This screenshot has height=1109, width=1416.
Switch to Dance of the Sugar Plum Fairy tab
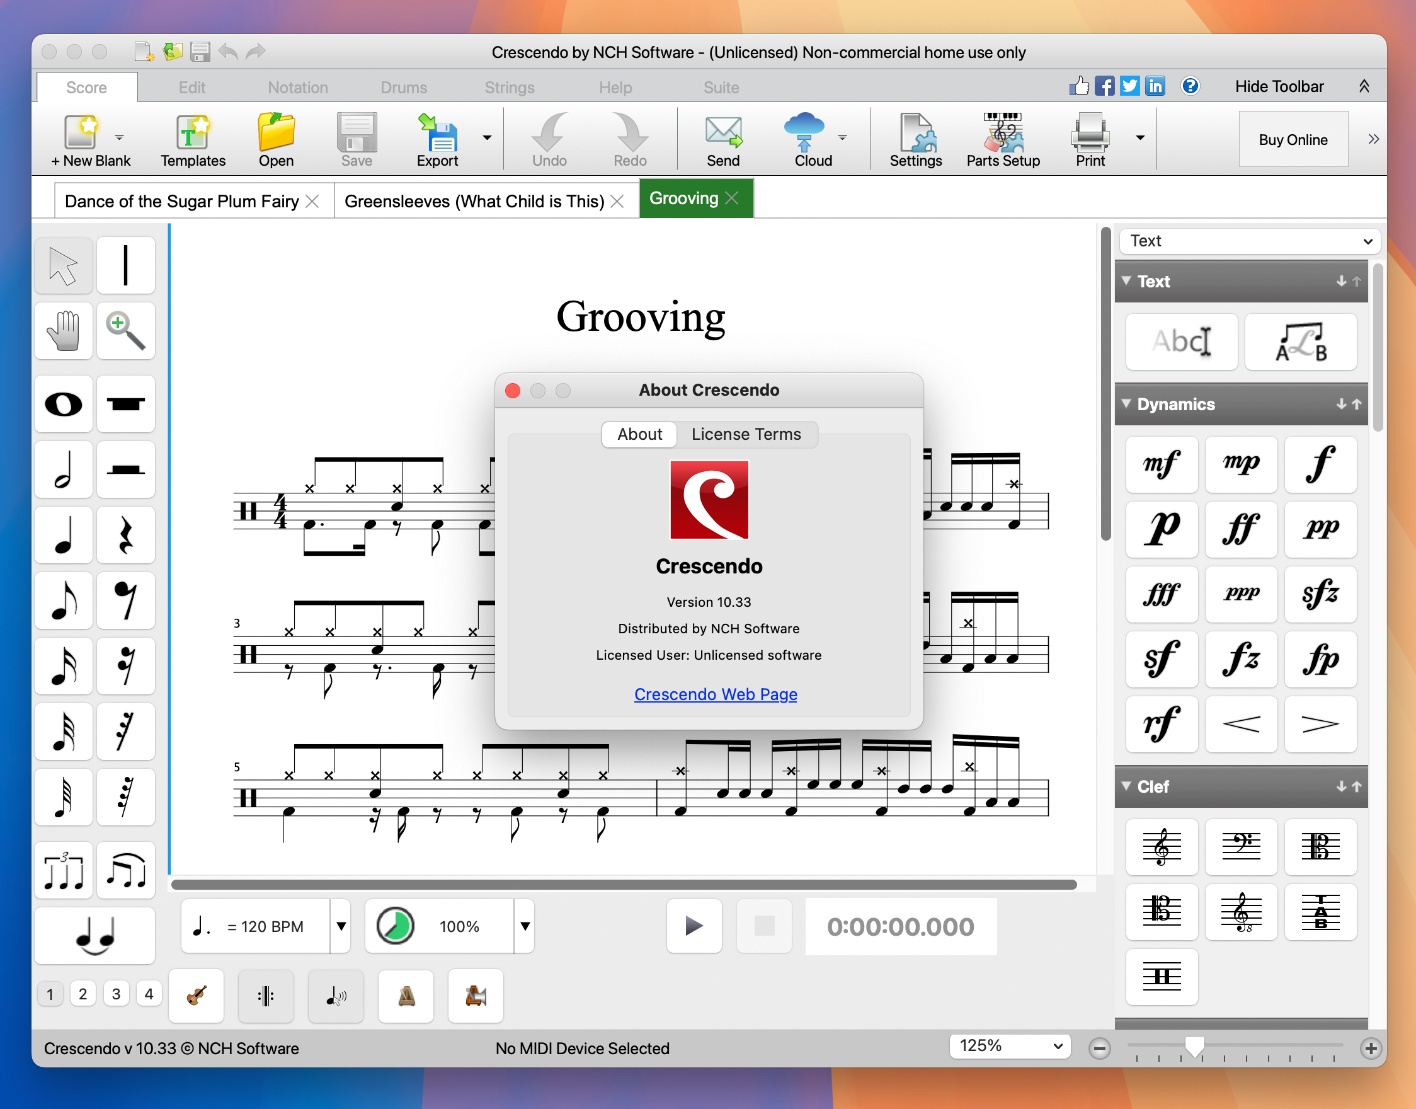181,201
